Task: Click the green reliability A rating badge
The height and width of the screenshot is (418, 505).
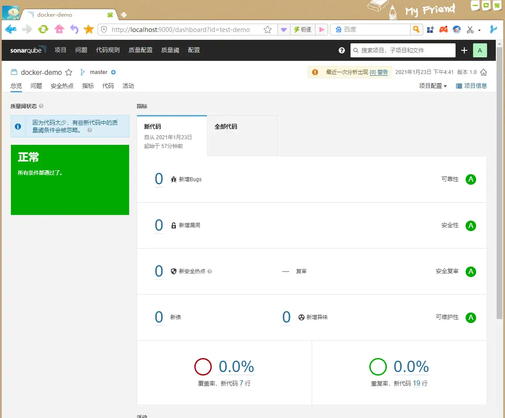Action: coord(470,179)
